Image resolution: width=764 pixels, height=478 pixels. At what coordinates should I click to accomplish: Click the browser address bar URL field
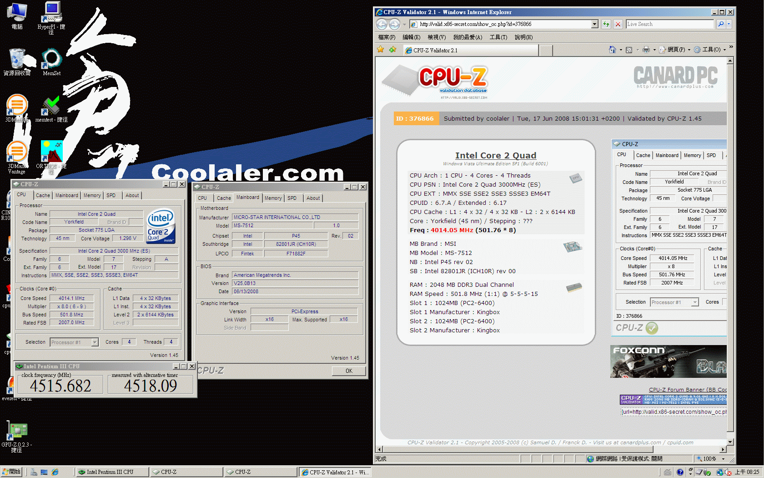[x=500, y=24]
